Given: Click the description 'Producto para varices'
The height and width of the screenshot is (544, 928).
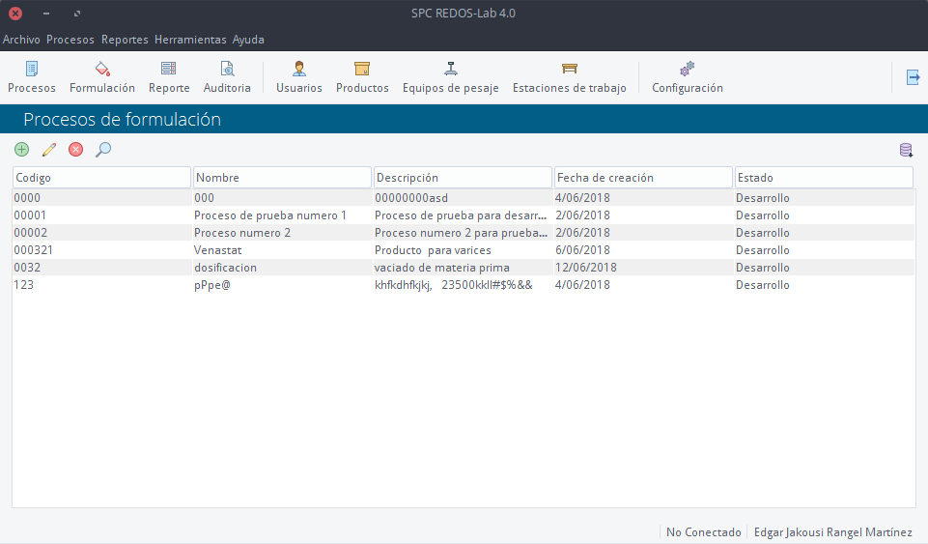Looking at the screenshot, I should tap(433, 250).
